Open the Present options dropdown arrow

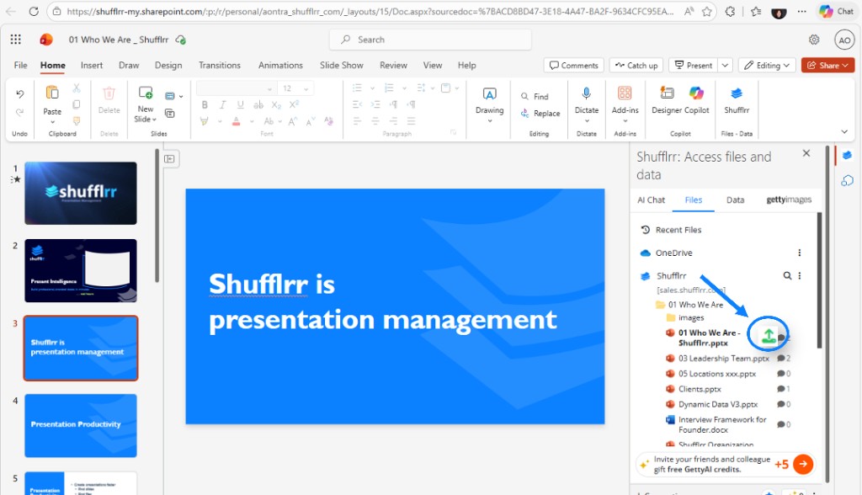tap(723, 65)
